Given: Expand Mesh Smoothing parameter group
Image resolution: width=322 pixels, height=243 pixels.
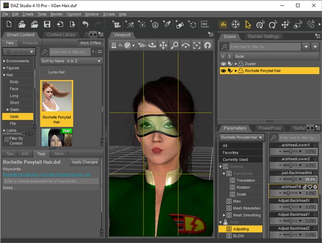Looking at the screenshot, I should point(224,215).
